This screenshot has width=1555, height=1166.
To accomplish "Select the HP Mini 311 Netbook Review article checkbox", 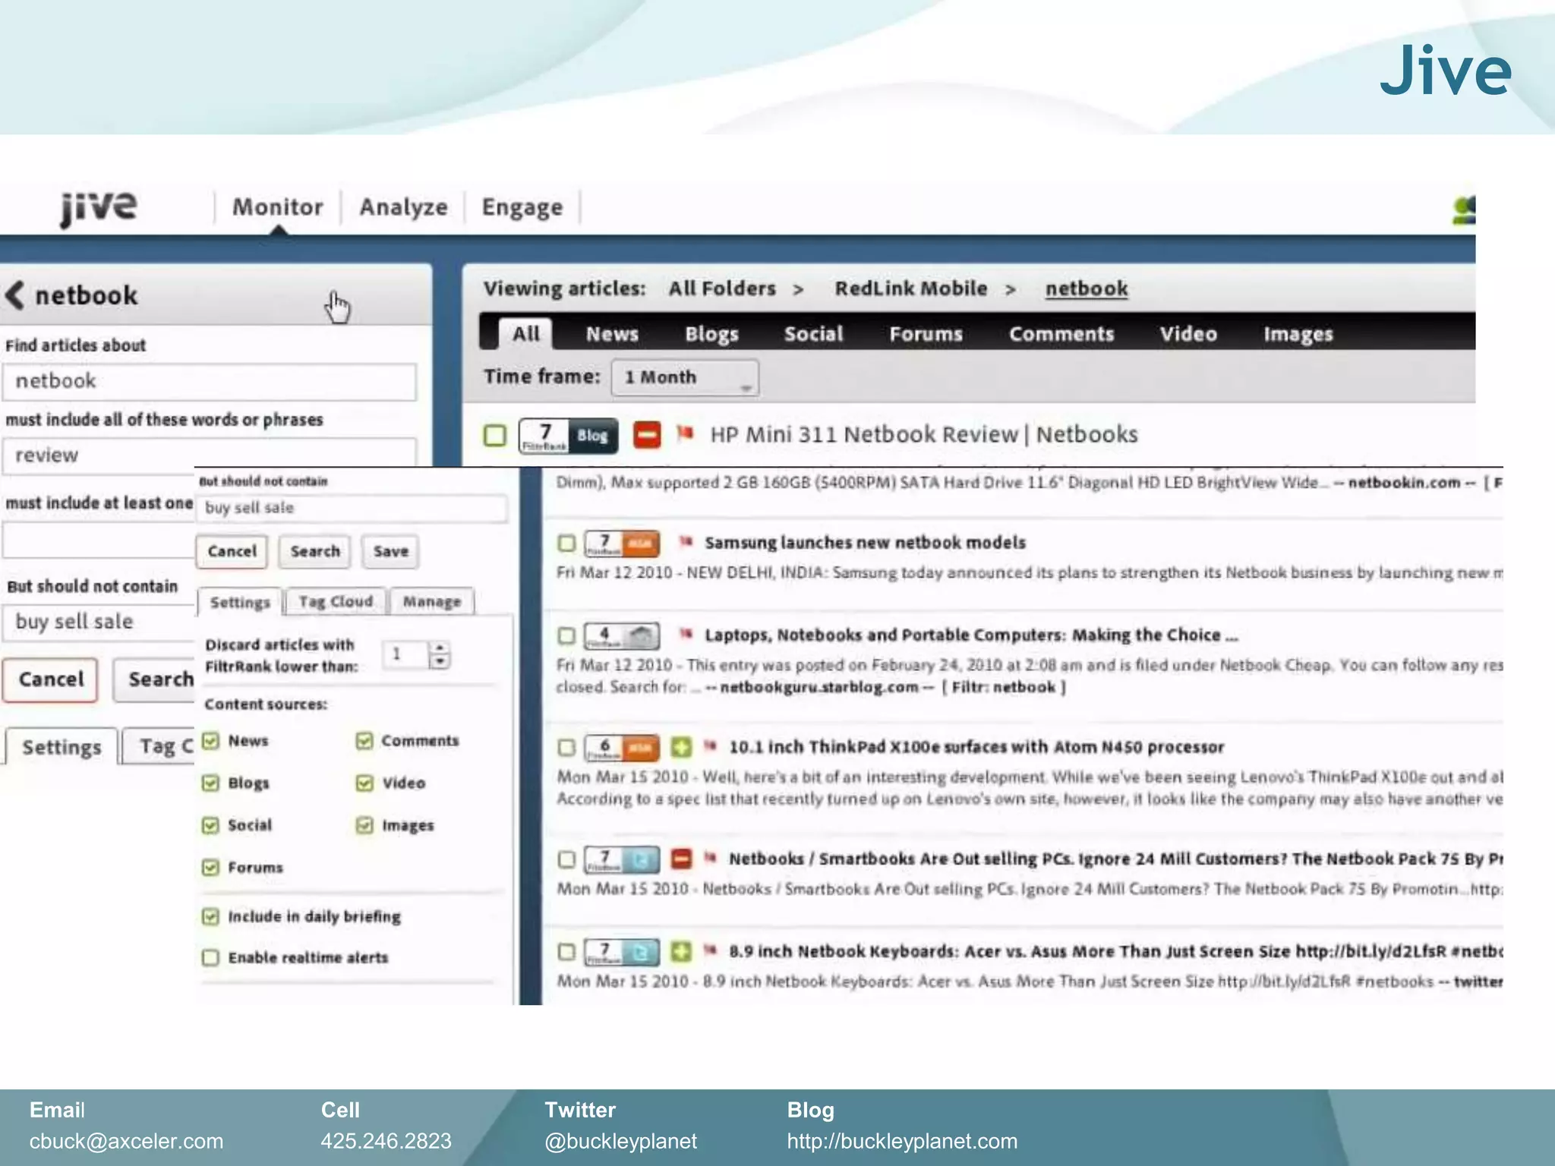I will point(495,435).
